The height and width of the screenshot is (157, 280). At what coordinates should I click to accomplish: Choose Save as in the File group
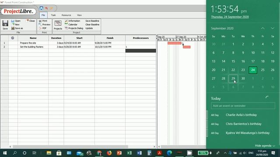17,28
